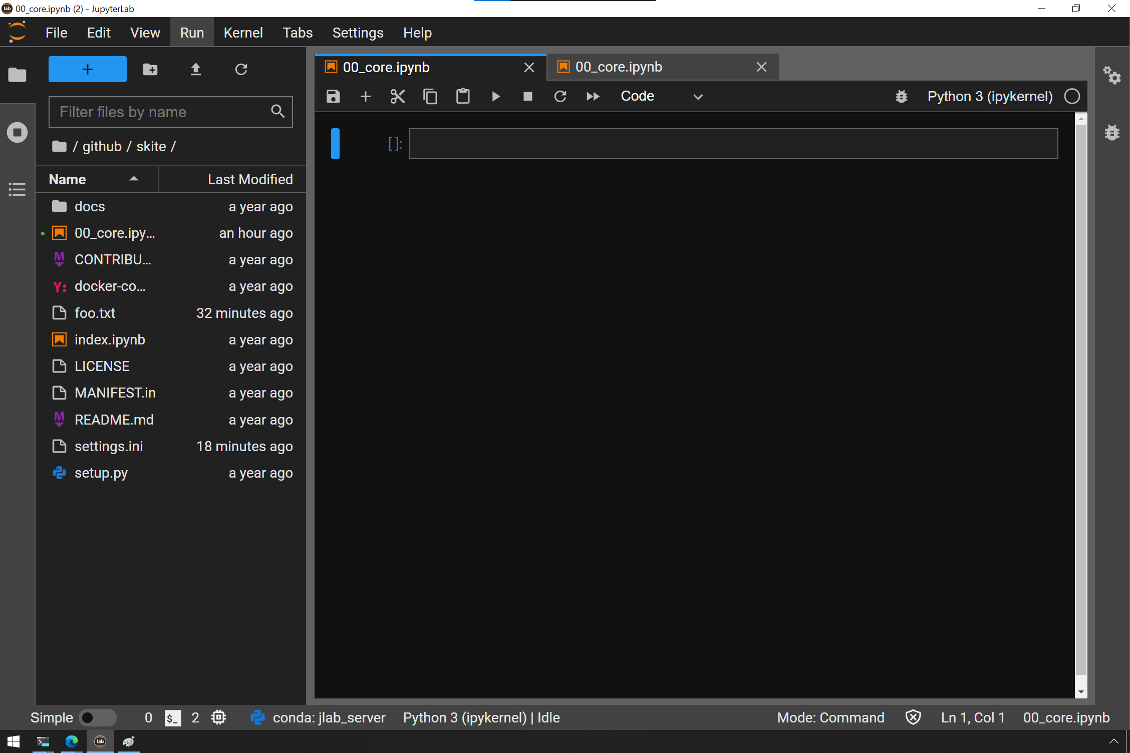Click the Run selected cell icon
Viewport: 1130px width, 753px height.
[x=496, y=95]
